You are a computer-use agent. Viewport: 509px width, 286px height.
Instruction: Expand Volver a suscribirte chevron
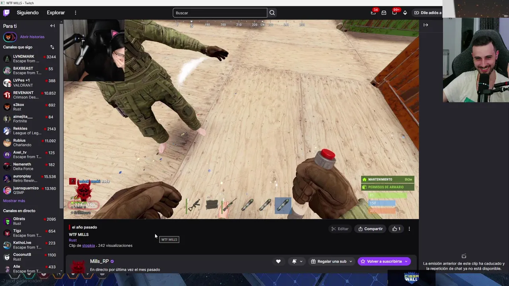(406, 261)
